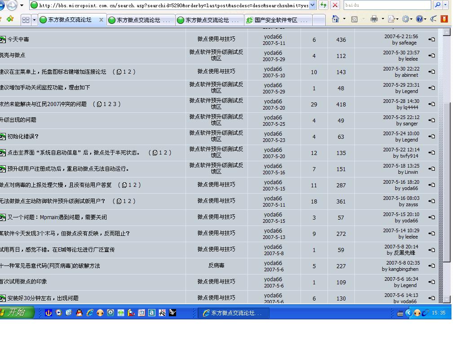This screenshot has width=460, height=345.
Task: Click the Refresh page button
Action: coord(323,5)
